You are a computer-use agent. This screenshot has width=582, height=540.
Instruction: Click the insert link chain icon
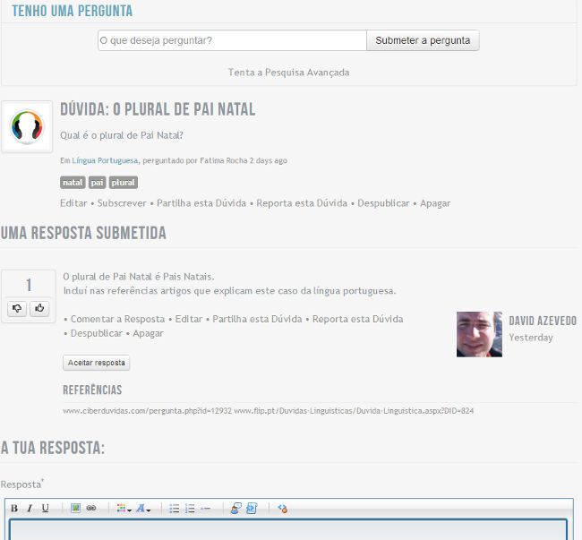[x=91, y=509]
